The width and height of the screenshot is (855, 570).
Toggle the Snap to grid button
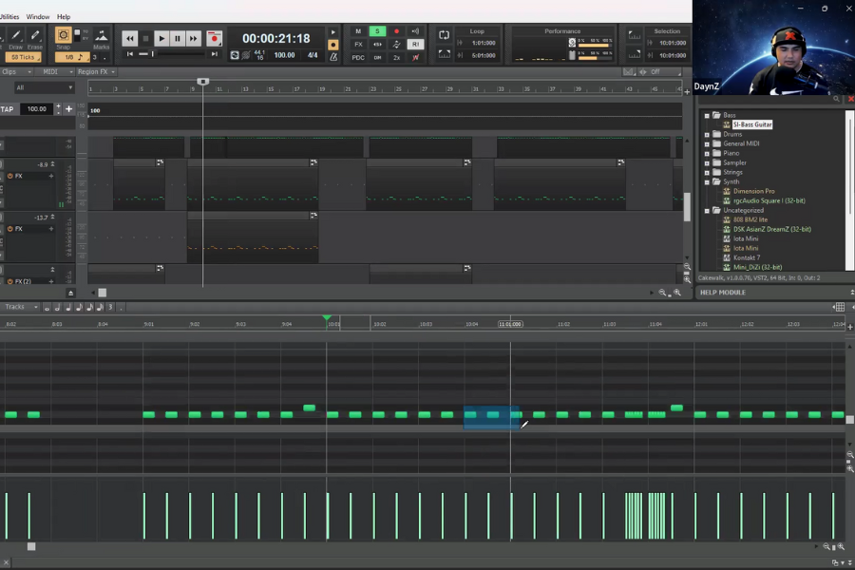coord(64,37)
